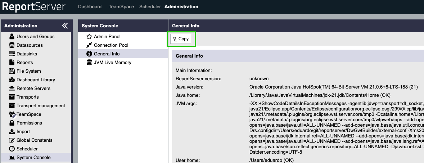The width and height of the screenshot is (424, 163).
Task: Open the Dashboard tab in top navigation
Action: point(90,6)
